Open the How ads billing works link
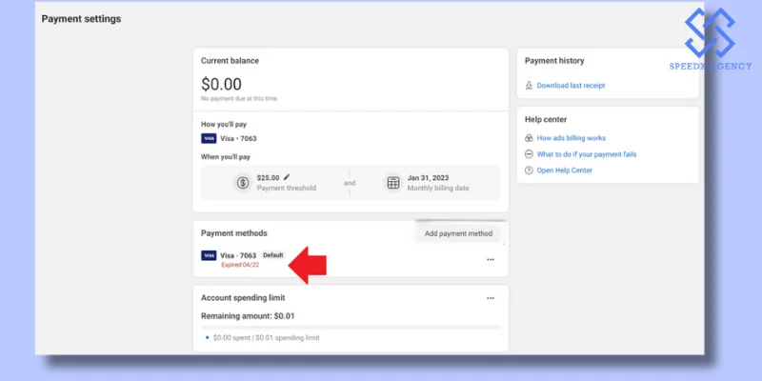 571,138
